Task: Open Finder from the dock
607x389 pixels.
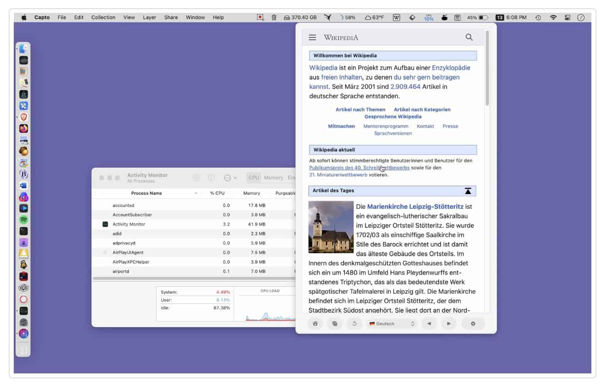Action: 23,49
